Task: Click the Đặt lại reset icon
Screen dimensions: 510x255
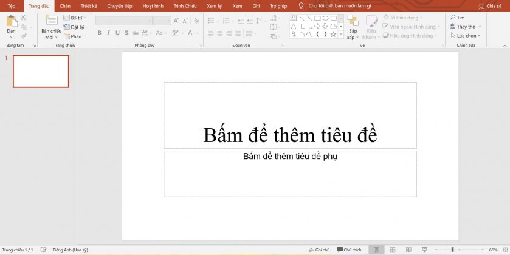Action: point(67,27)
